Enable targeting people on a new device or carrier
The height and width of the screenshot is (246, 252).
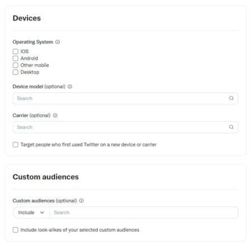point(16,144)
